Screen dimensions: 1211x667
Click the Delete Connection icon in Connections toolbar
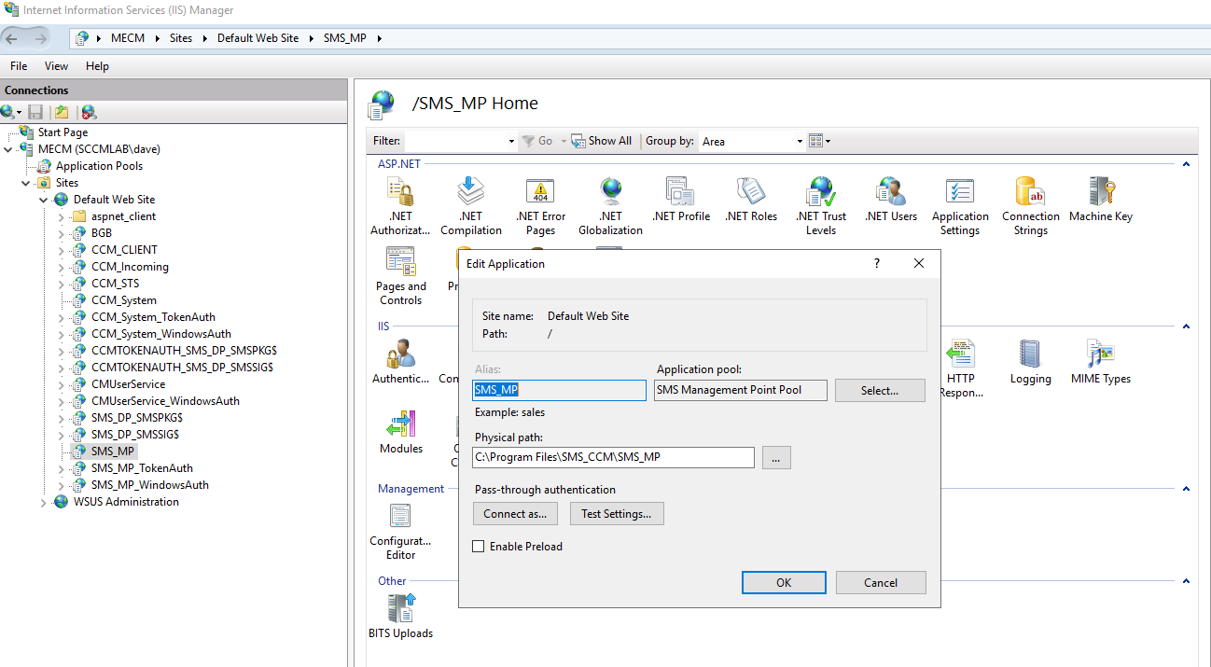89,112
